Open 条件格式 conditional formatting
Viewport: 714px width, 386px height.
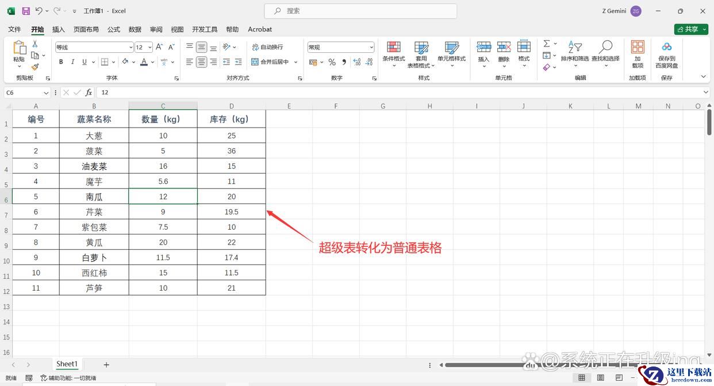click(x=394, y=51)
